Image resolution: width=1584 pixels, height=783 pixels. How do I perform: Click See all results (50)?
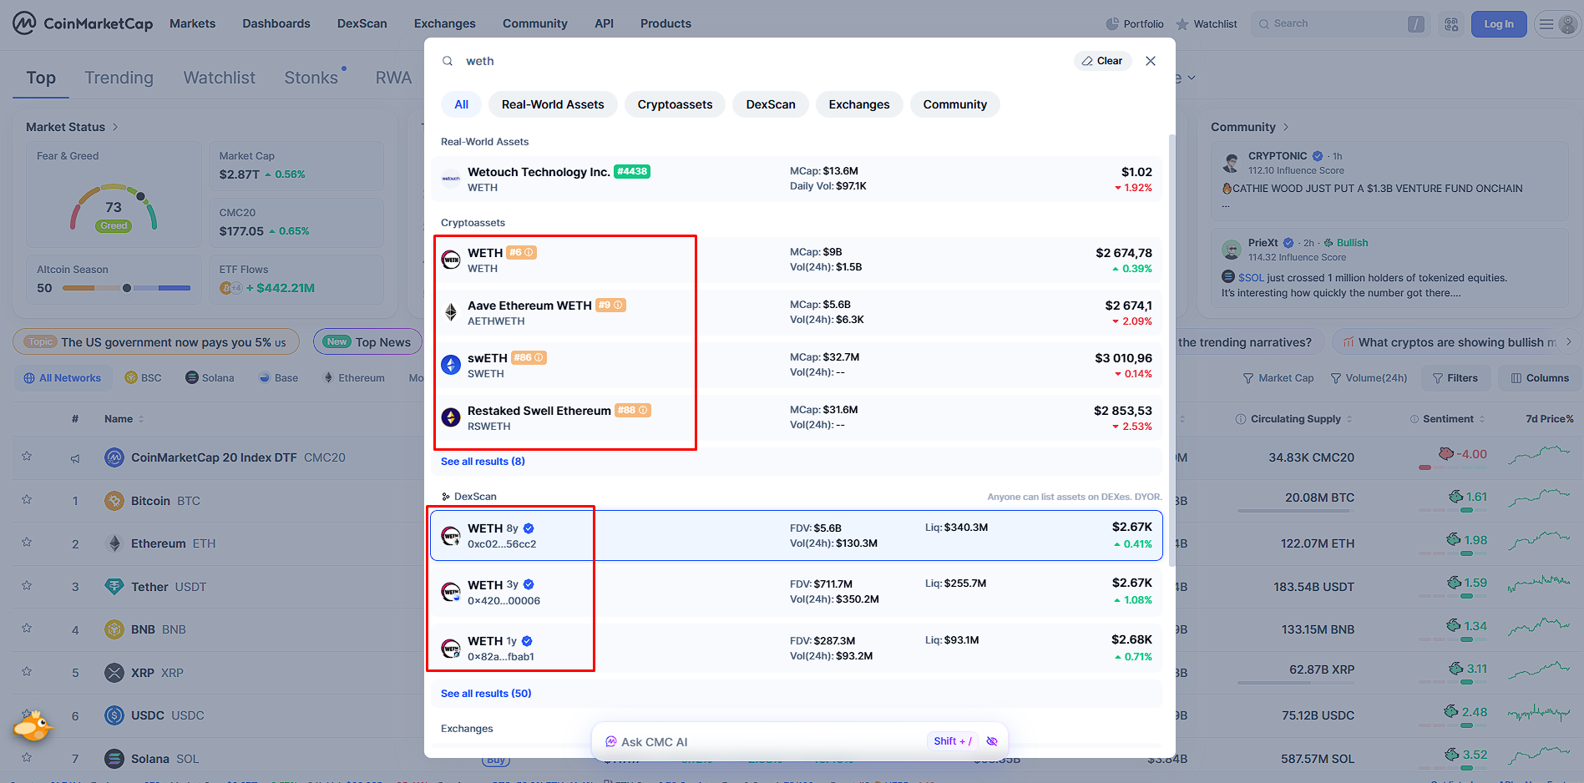pyautogui.click(x=486, y=694)
